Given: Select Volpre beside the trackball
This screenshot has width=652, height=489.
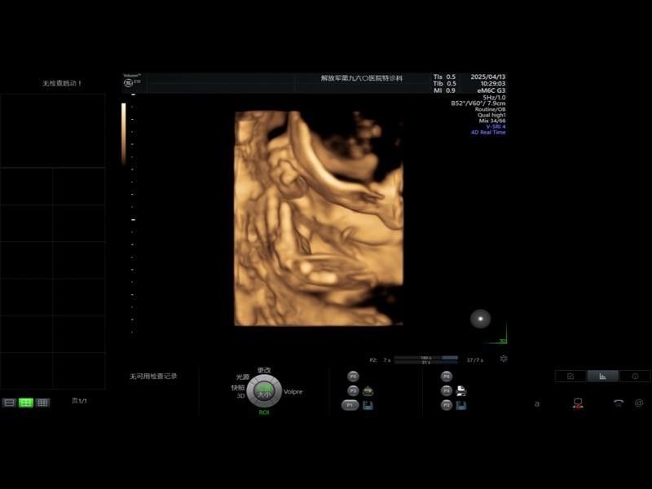Looking at the screenshot, I should pyautogui.click(x=293, y=392).
